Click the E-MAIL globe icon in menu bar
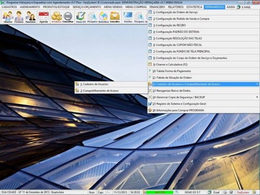This screenshot has height=195, width=260. point(239,7)
